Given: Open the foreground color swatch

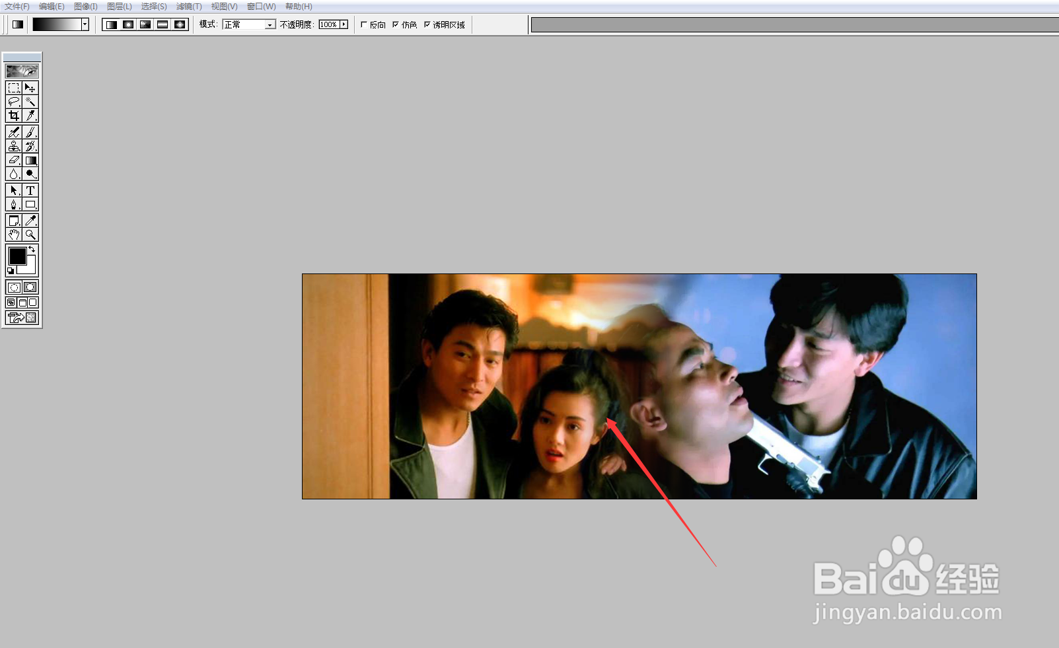Looking at the screenshot, I should pyautogui.click(x=17, y=256).
